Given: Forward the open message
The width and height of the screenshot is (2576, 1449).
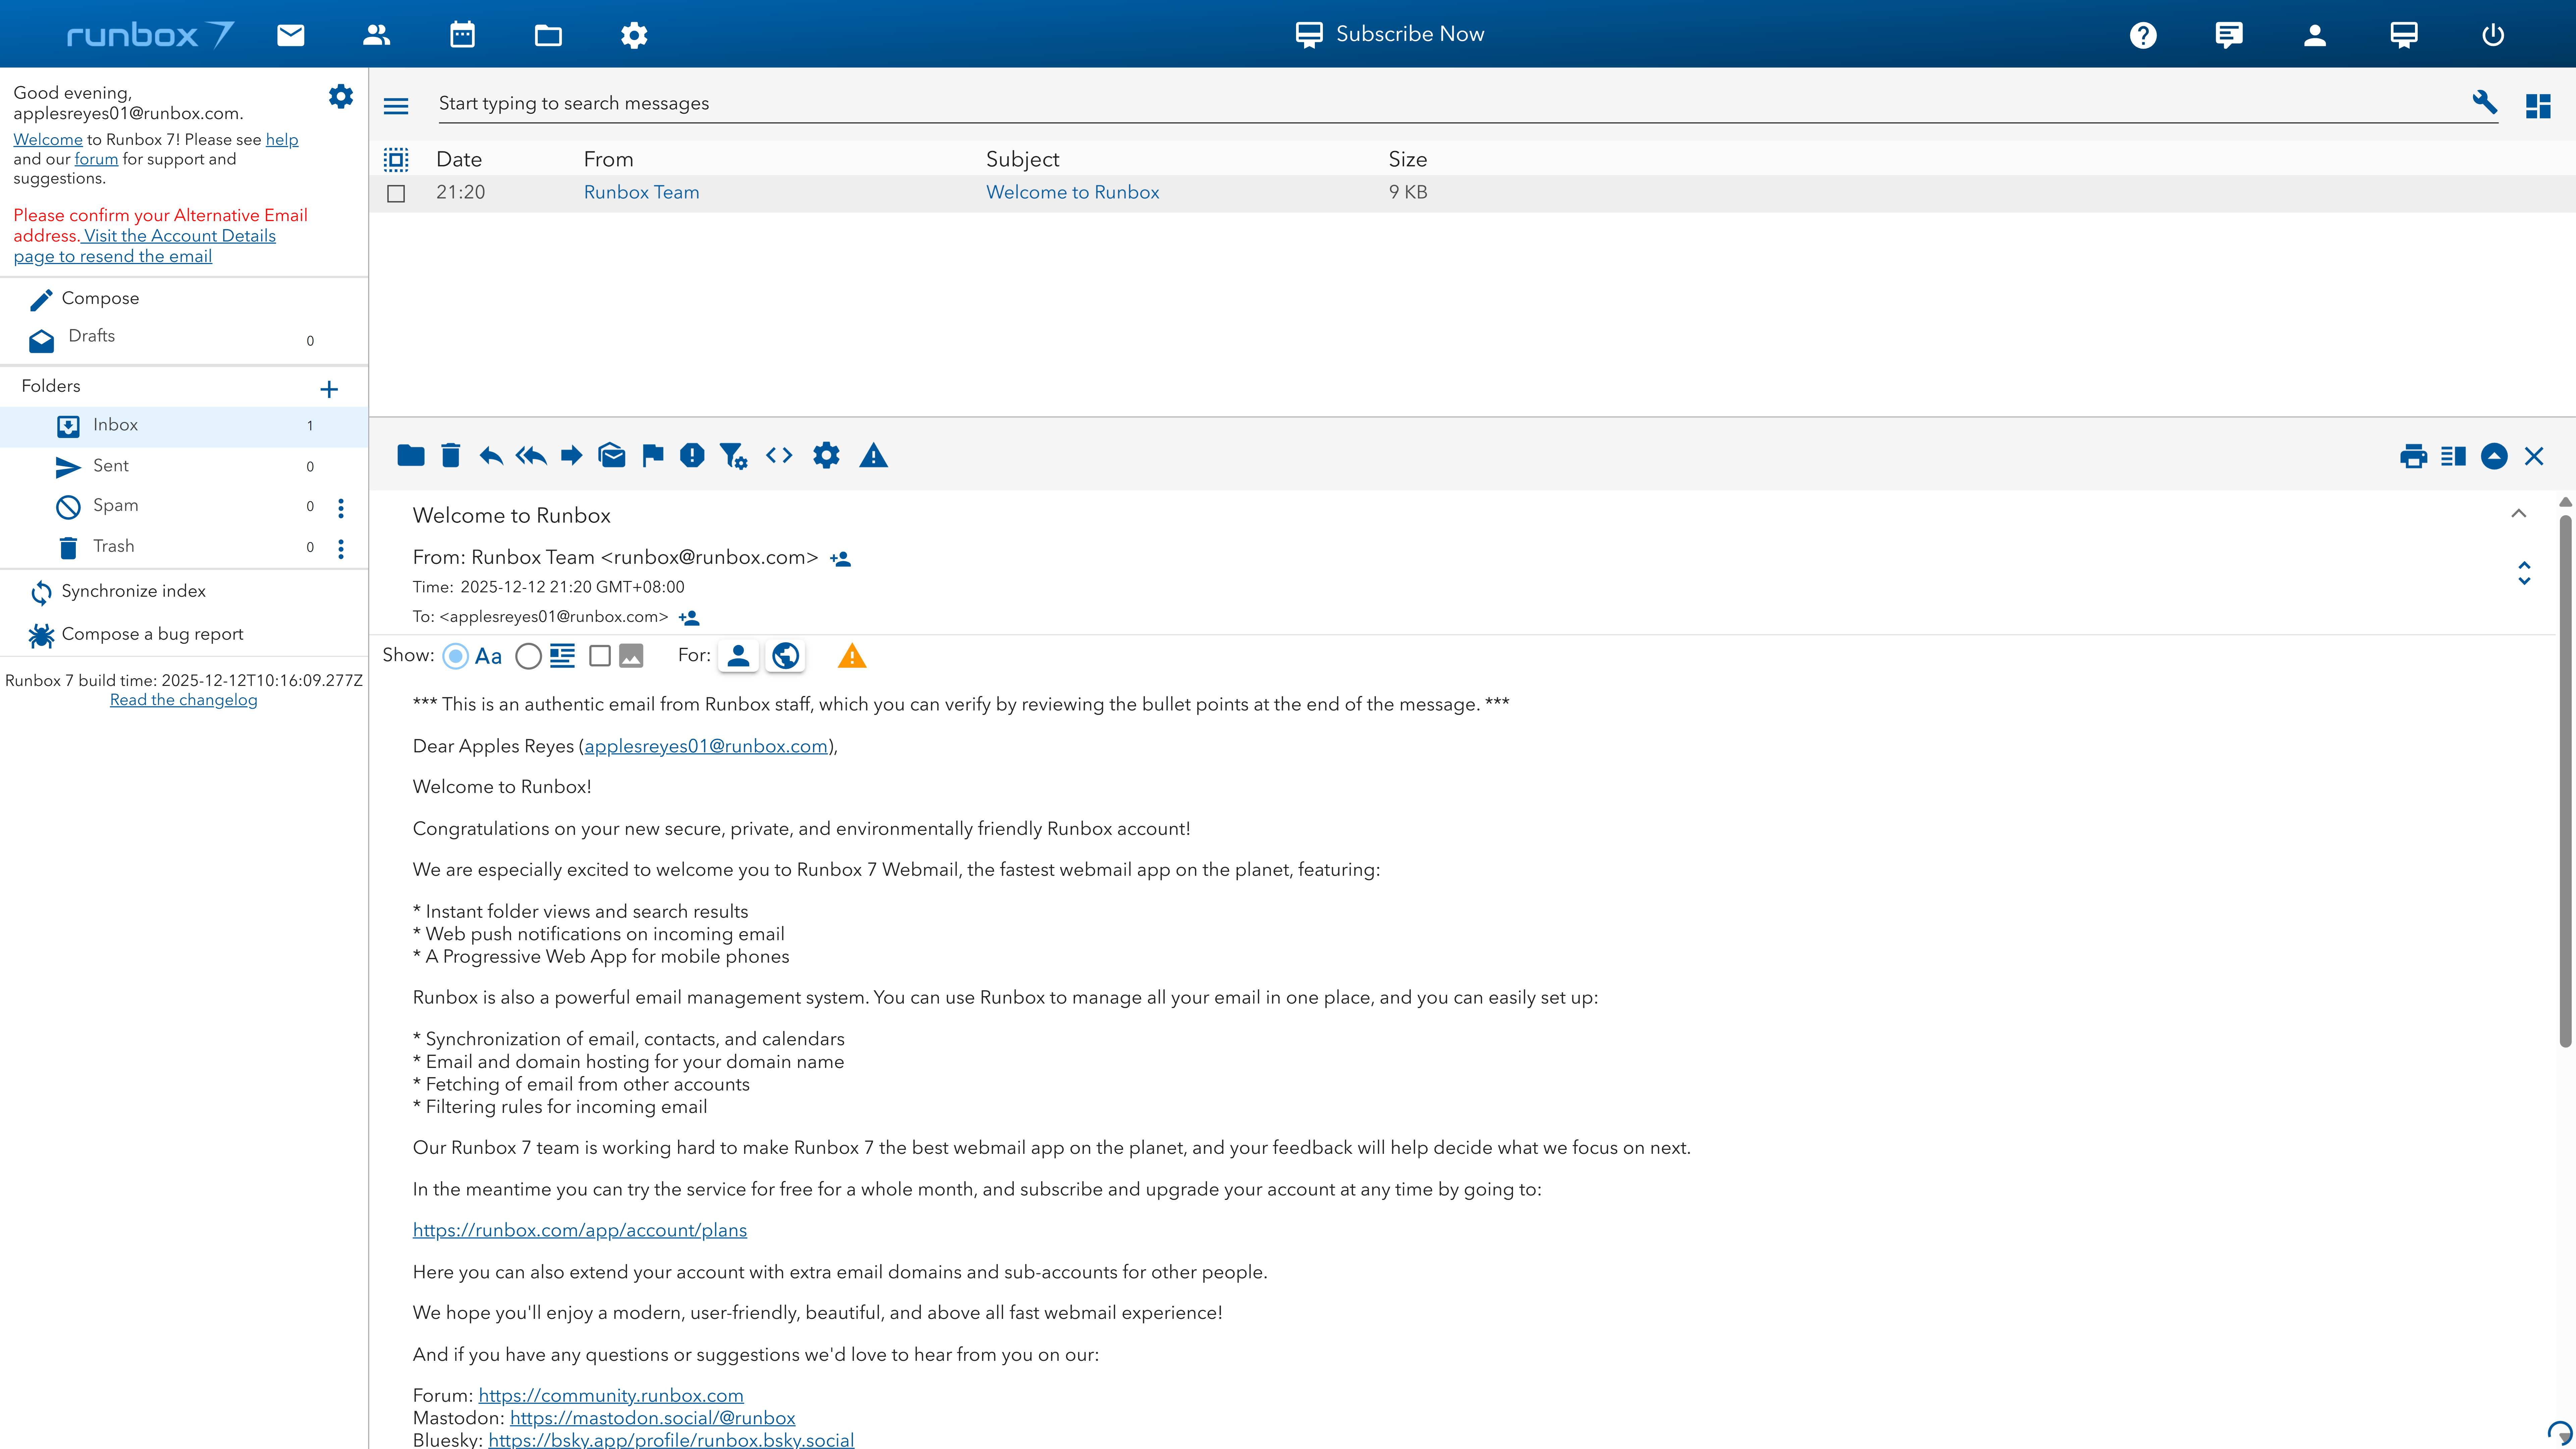Looking at the screenshot, I should [571, 456].
